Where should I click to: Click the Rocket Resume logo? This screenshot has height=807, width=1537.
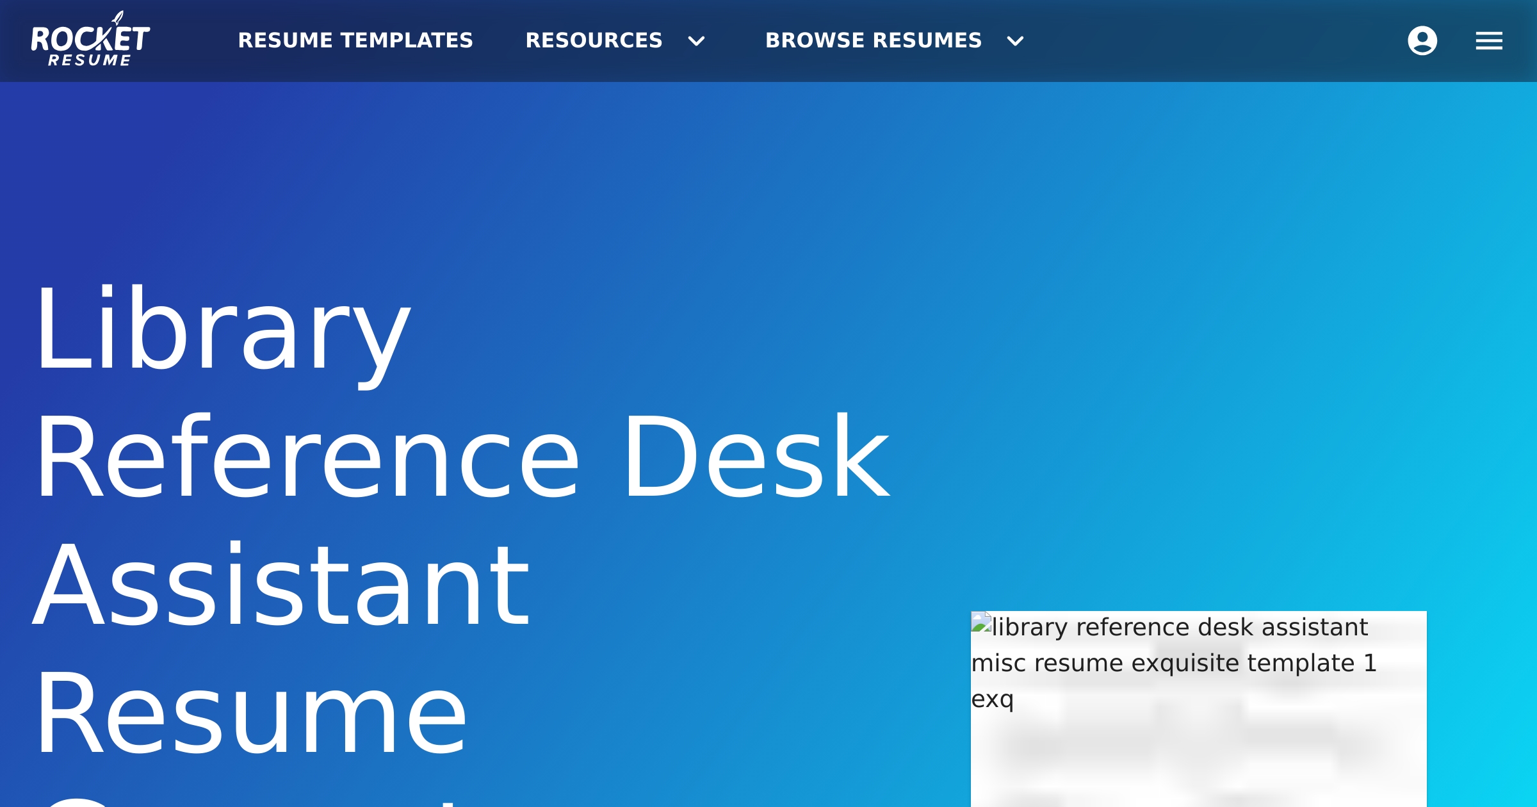point(90,40)
